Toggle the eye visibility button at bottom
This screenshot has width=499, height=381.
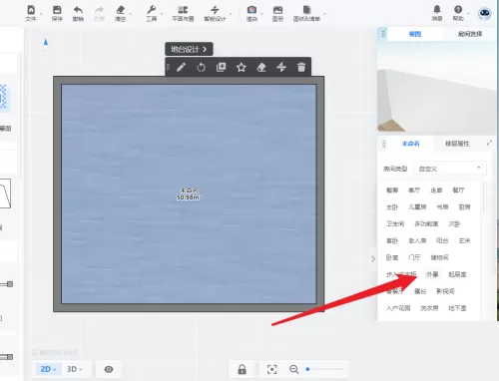pos(109,369)
